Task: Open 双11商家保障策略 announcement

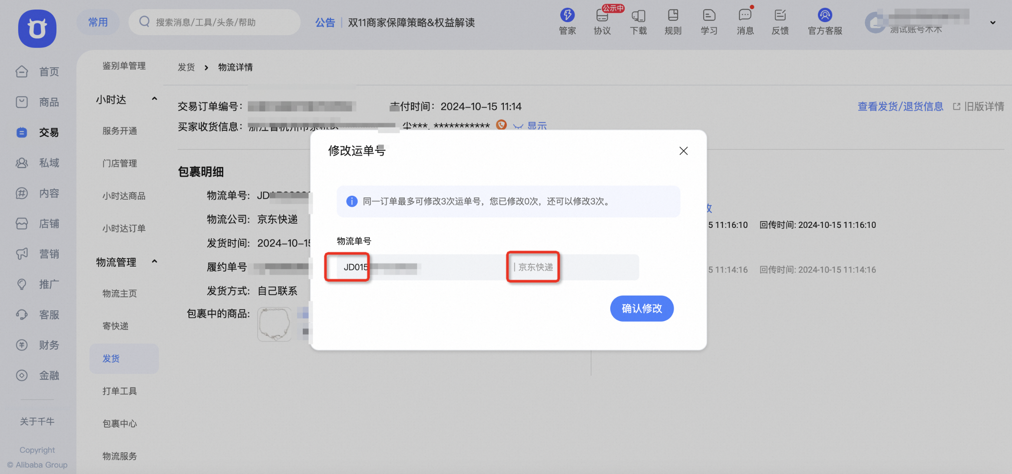Action: click(x=411, y=23)
